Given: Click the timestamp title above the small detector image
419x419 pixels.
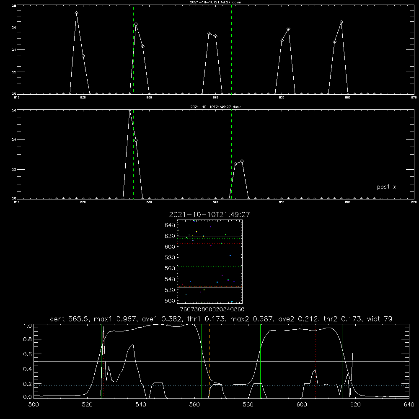Looking at the screenshot, I should (209, 215).
